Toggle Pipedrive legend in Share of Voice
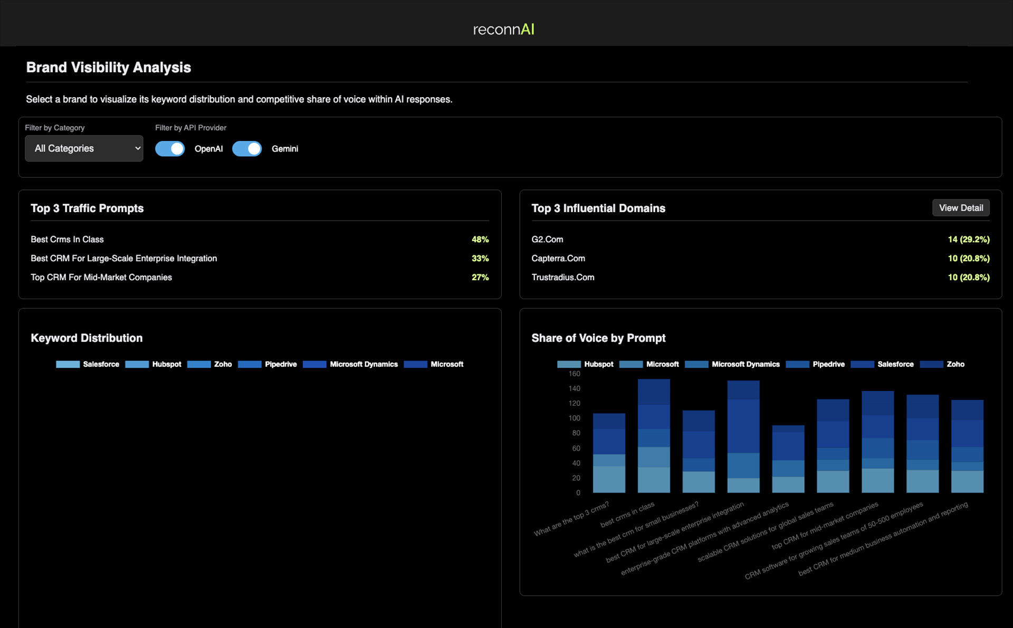Viewport: 1013px width, 628px height. [x=815, y=364]
